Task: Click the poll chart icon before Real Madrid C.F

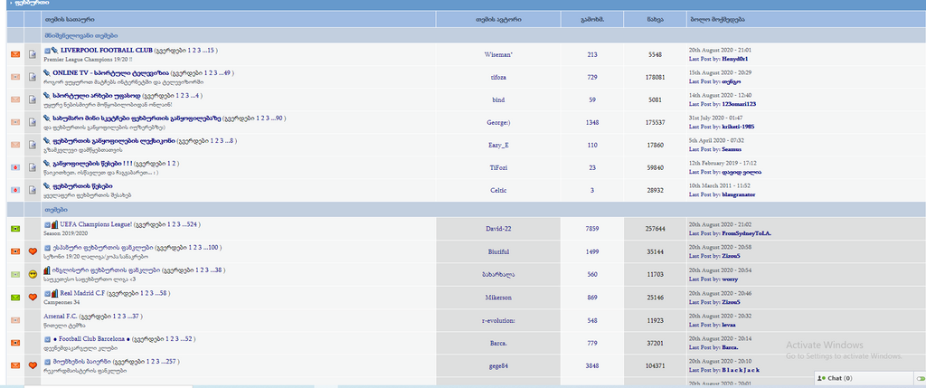Action: [55, 293]
